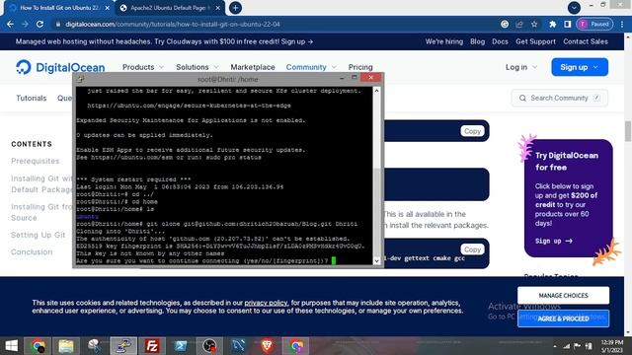Open PowerShell from the taskbar

(180, 346)
